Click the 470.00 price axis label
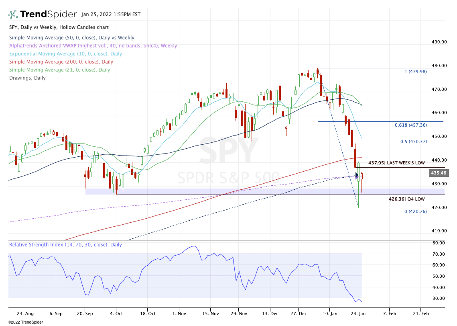The image size is (457, 326). click(x=439, y=89)
